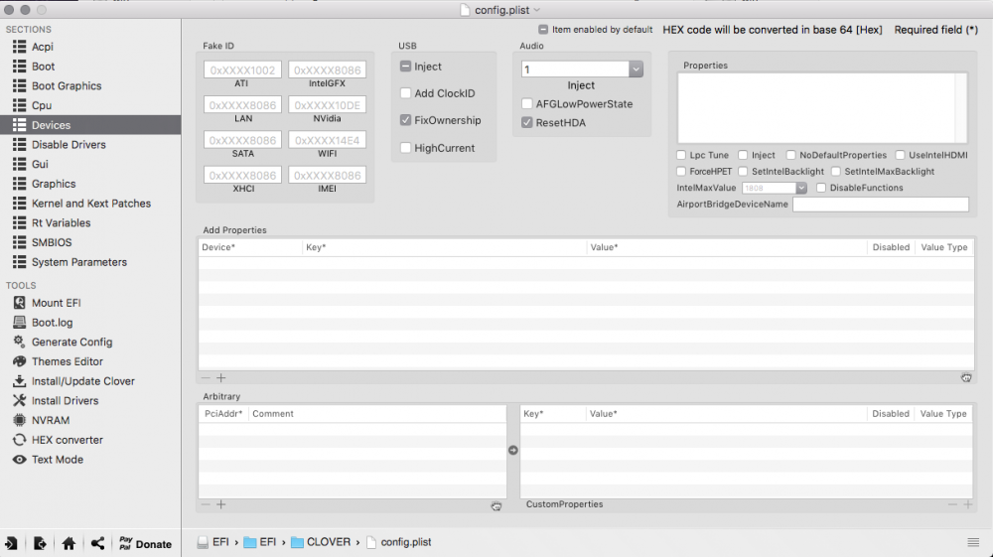This screenshot has height=557, width=993.
Task: Enable UseIntelHDMI checkbox
Action: (900, 155)
